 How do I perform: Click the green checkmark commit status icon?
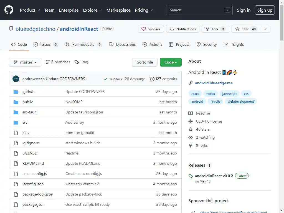[x=105, y=79]
